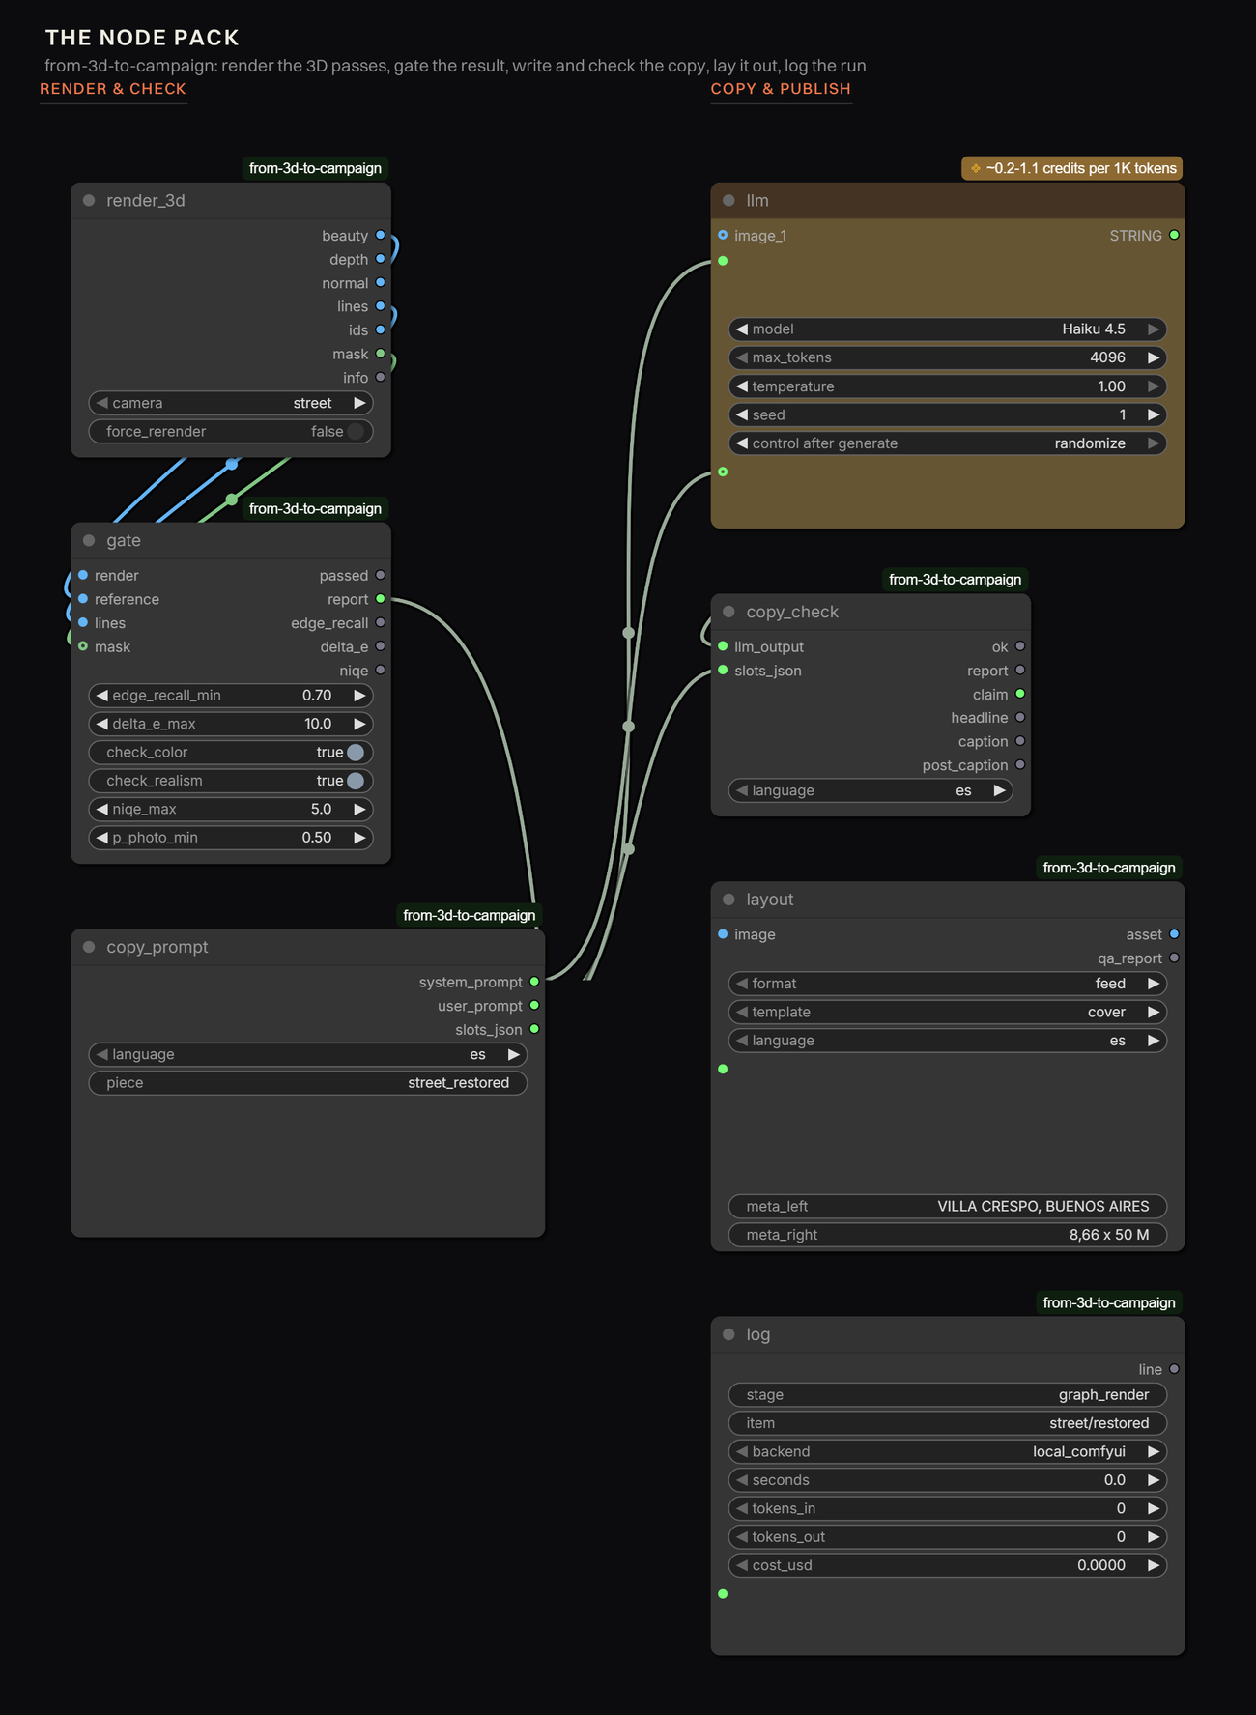Click the layout language right arrow
1256x1715 pixels.
[x=1154, y=1041]
